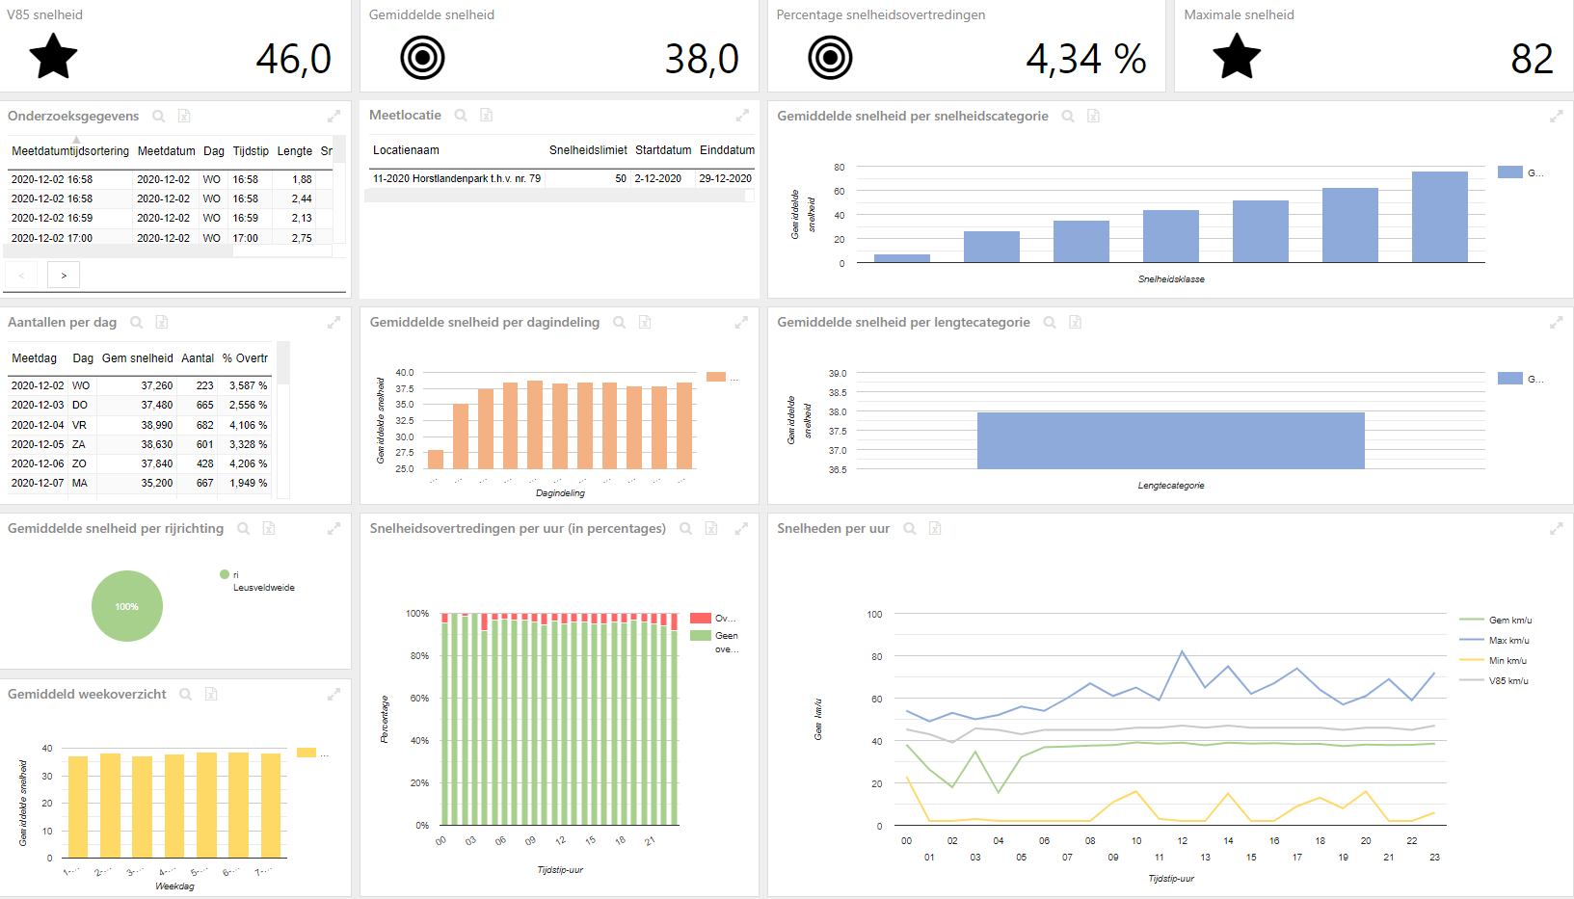Click search icon in Gemiddeld weekoverzicht panel
Image resolution: width=1574 pixels, height=899 pixels.
tap(186, 694)
